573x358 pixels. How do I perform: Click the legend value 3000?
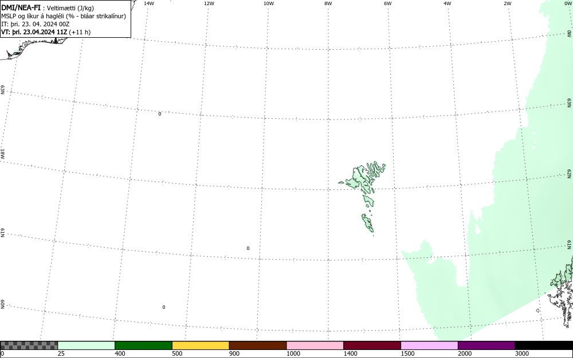pyautogui.click(x=522, y=353)
